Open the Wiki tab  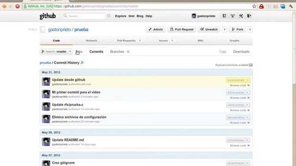(x=200, y=41)
